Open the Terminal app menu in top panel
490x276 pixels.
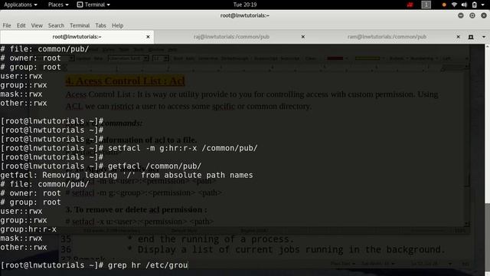coord(93,5)
